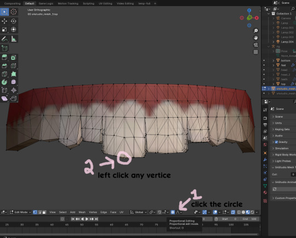Select the Bevel tool
Screen dimensions: 296x238
coord(4,66)
